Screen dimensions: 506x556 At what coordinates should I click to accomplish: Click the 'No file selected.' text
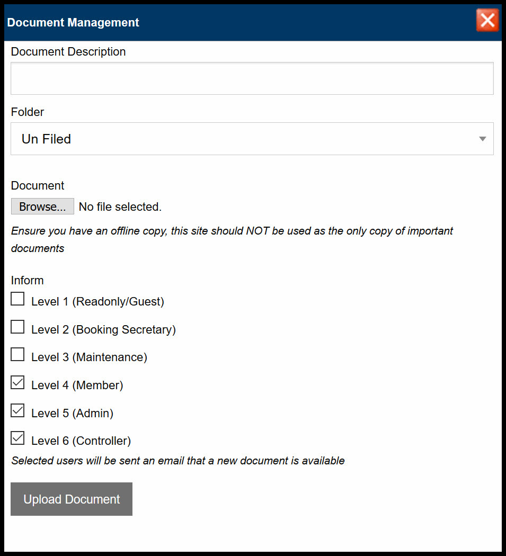pyautogui.click(x=120, y=207)
